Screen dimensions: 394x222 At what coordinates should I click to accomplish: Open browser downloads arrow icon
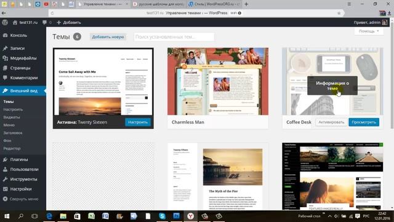point(389,13)
